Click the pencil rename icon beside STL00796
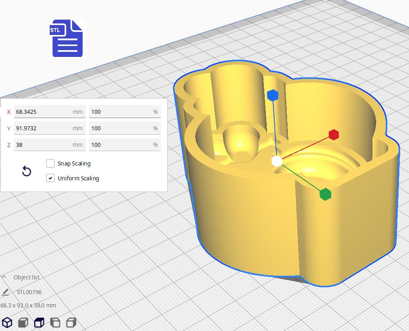This screenshot has height=331, width=409. tap(5, 292)
